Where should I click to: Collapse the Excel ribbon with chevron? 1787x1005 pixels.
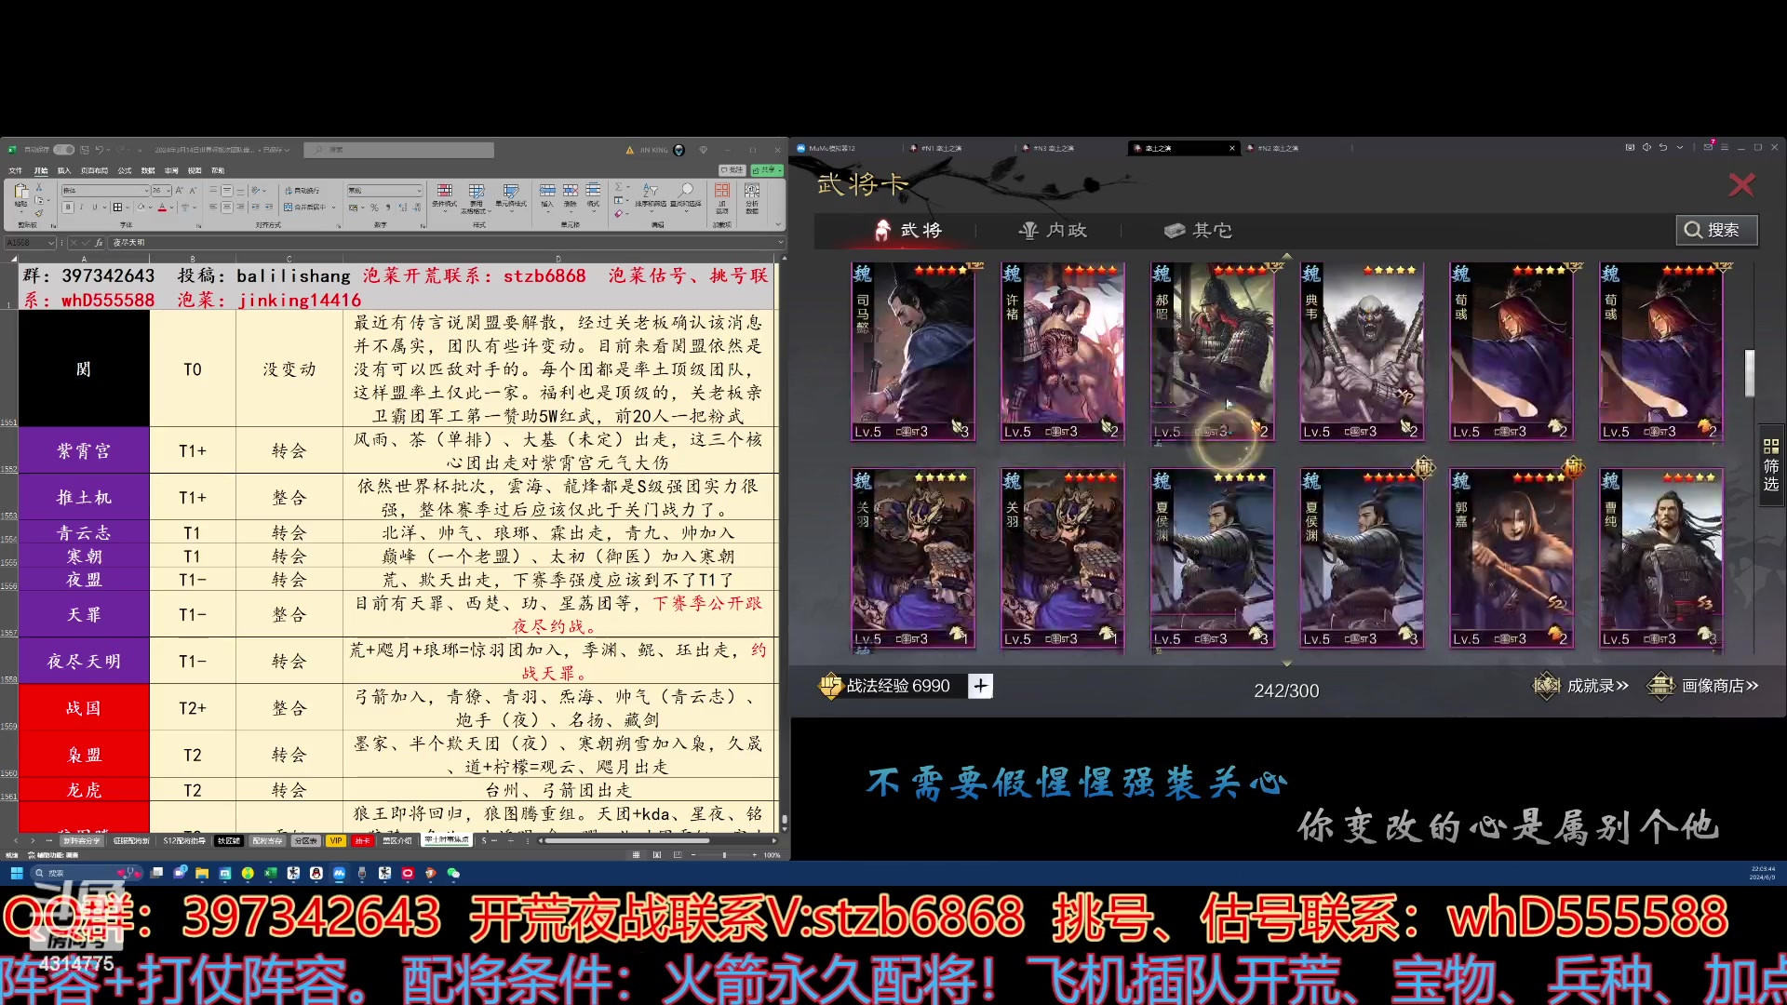click(778, 224)
